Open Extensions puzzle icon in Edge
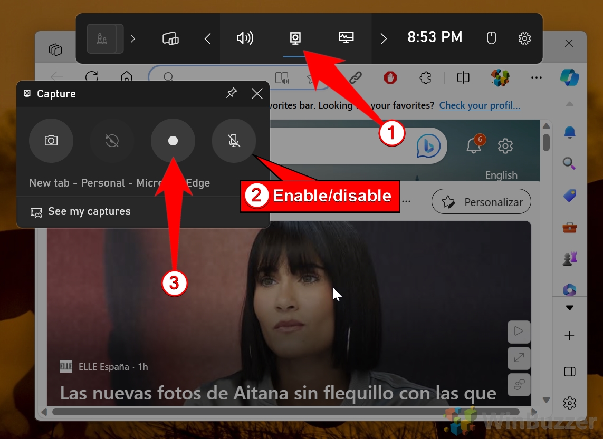The width and height of the screenshot is (603, 439). coord(425,78)
